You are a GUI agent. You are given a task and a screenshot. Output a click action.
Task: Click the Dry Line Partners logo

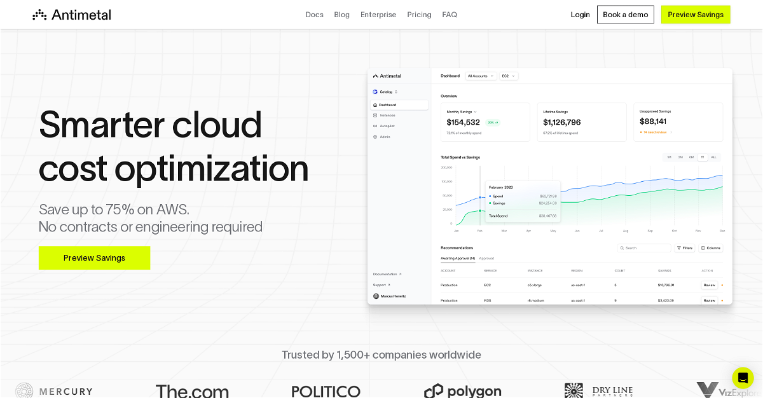[x=598, y=390]
